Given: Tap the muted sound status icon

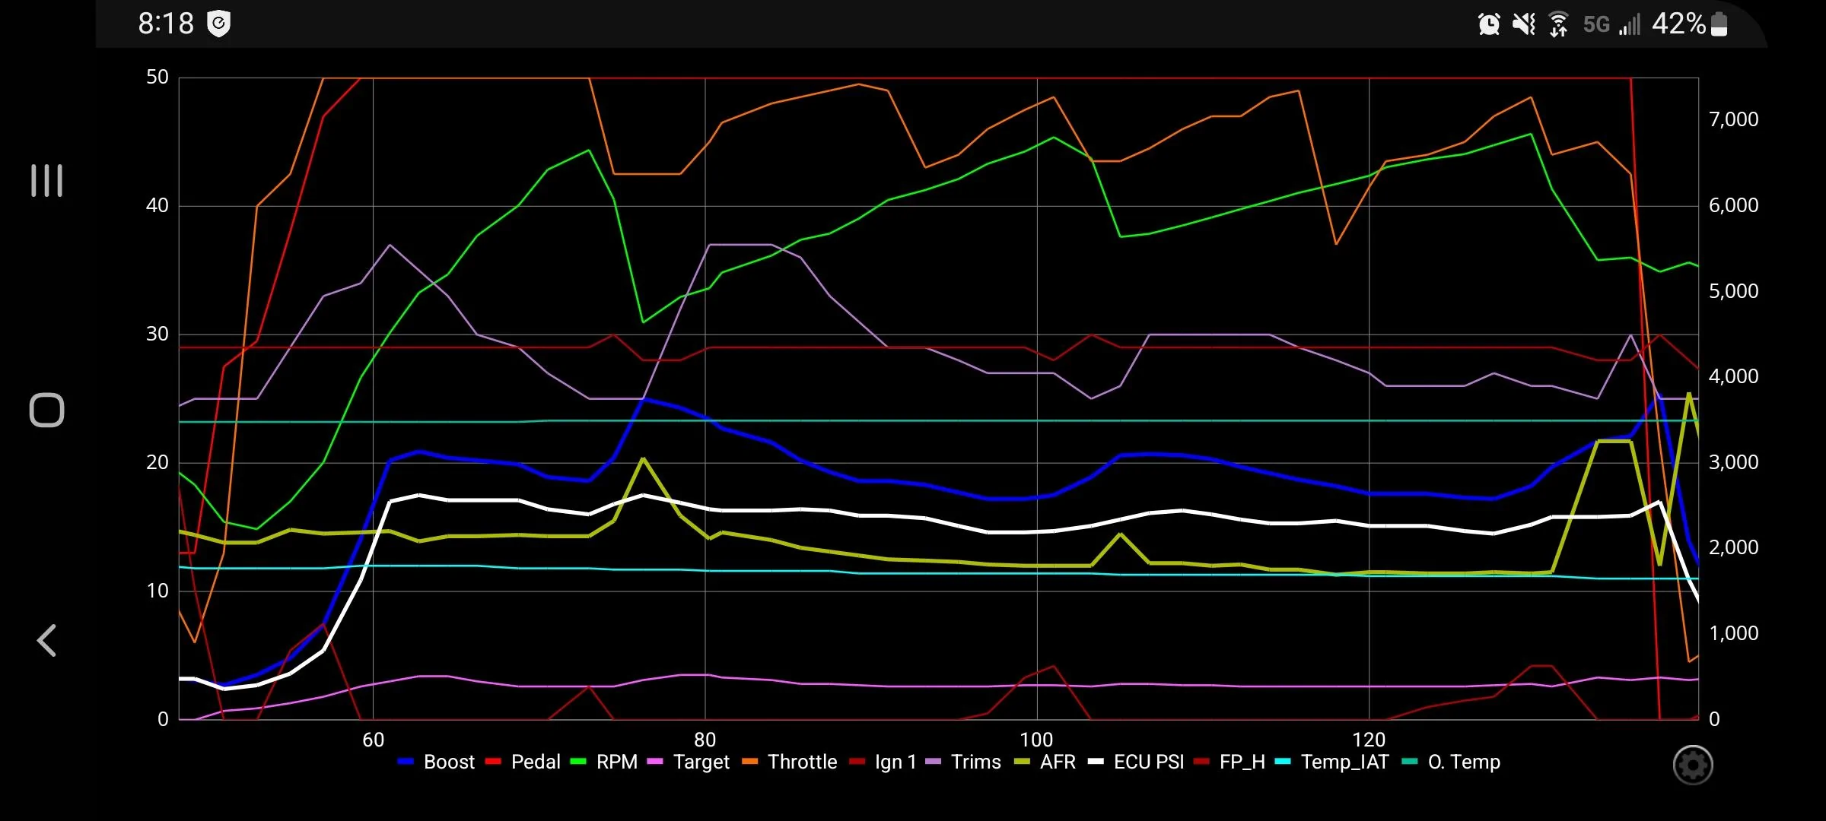Looking at the screenshot, I should pyautogui.click(x=1524, y=24).
